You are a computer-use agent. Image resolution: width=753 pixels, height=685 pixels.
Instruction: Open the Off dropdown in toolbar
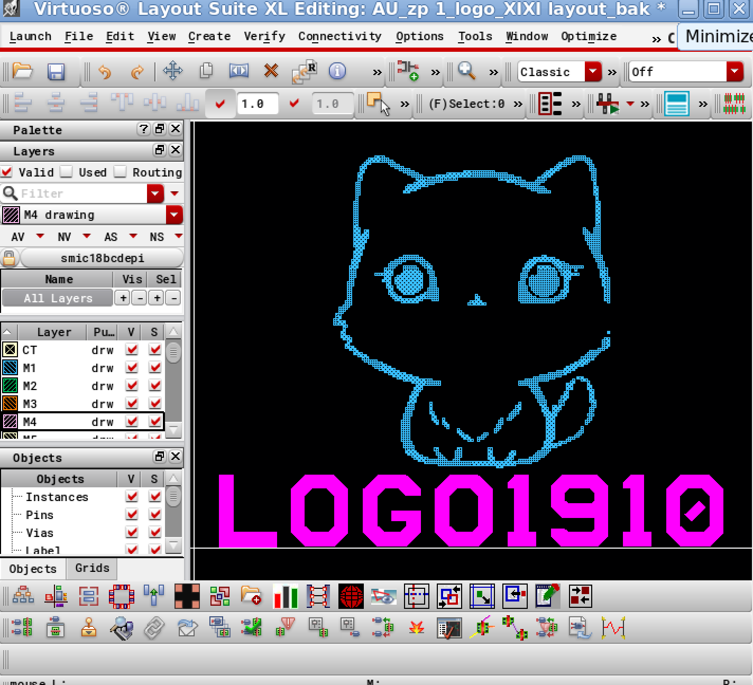tap(734, 71)
